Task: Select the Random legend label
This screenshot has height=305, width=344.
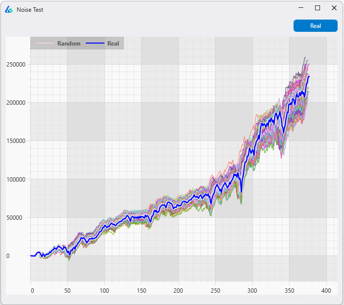Action: click(69, 44)
